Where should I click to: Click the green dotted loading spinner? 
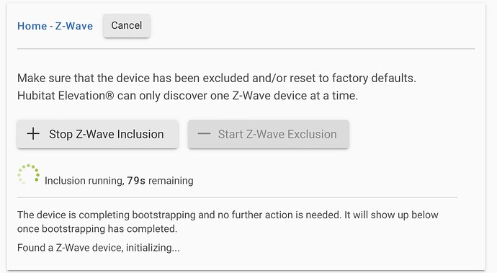[29, 174]
